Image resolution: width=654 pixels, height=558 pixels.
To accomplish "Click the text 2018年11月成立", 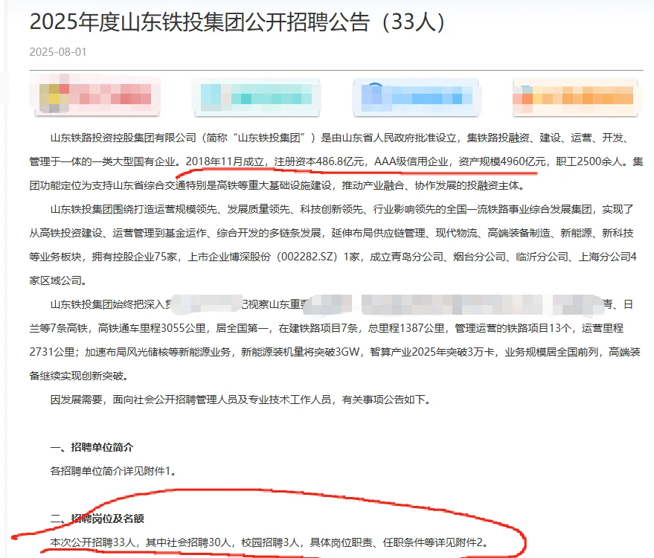I will (x=225, y=161).
